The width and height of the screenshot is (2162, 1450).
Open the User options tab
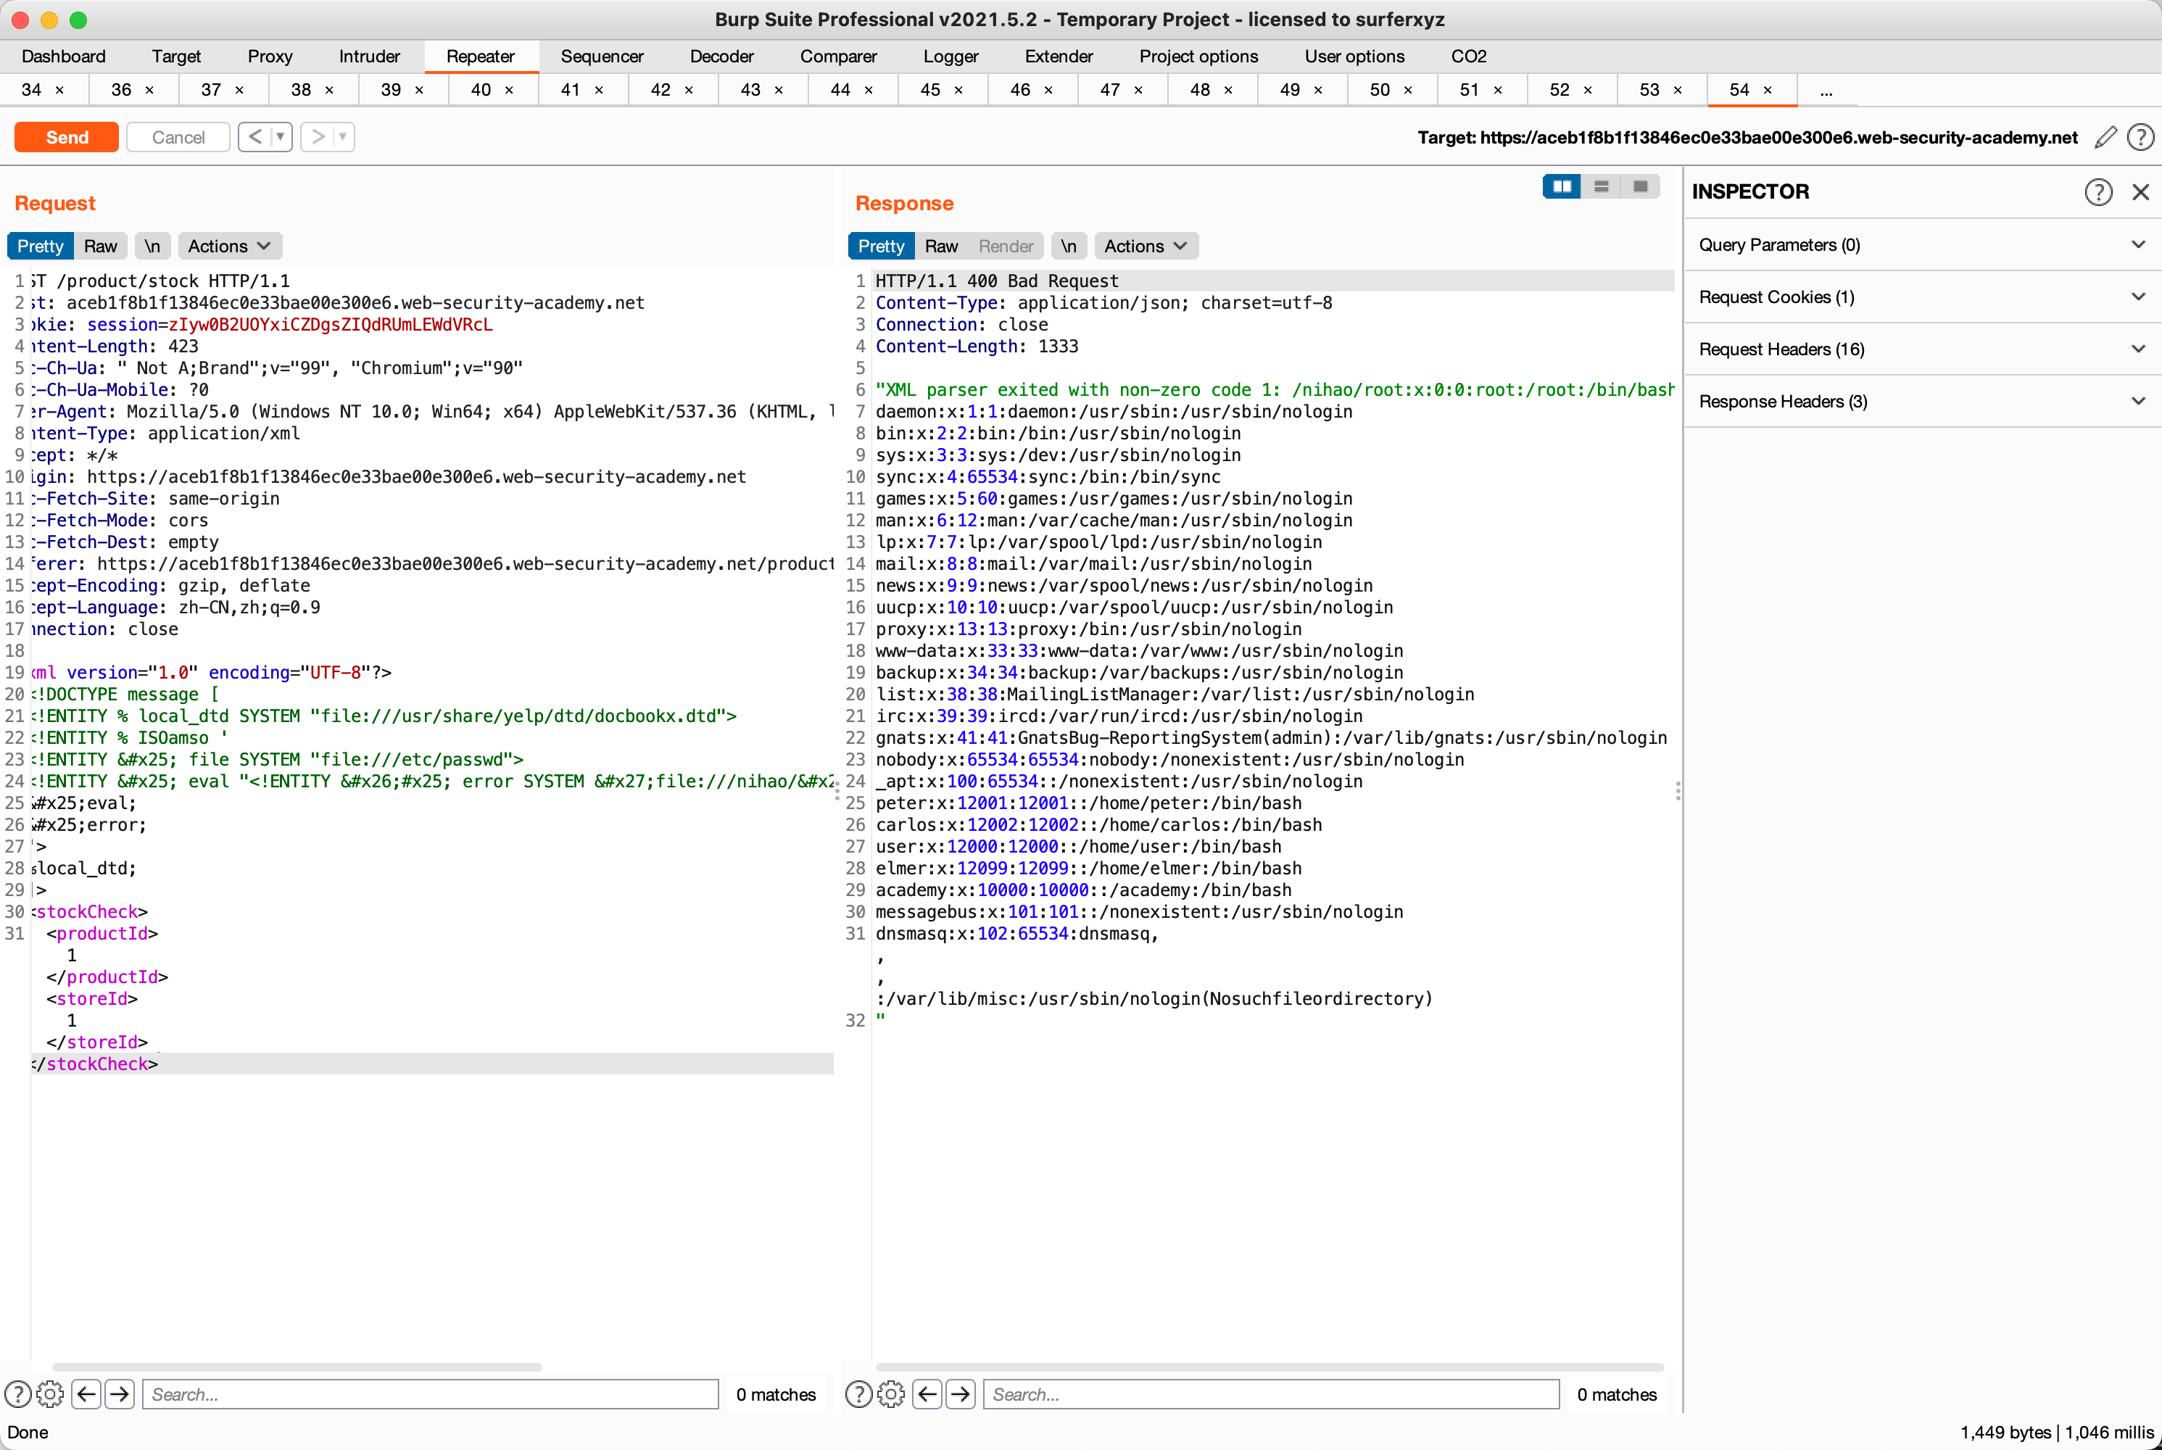click(1354, 57)
